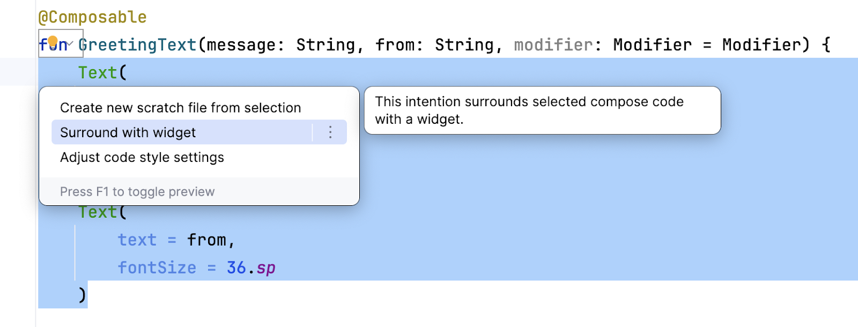
Task: Select Adjust code style settings
Action: point(142,158)
